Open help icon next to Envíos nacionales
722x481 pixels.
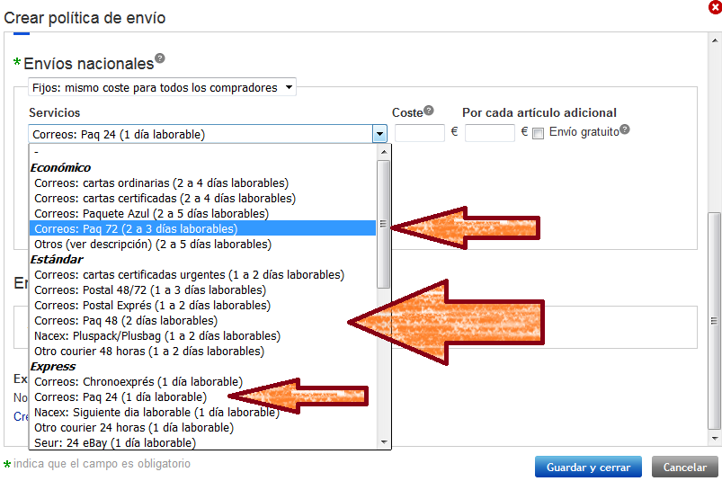tap(159, 58)
